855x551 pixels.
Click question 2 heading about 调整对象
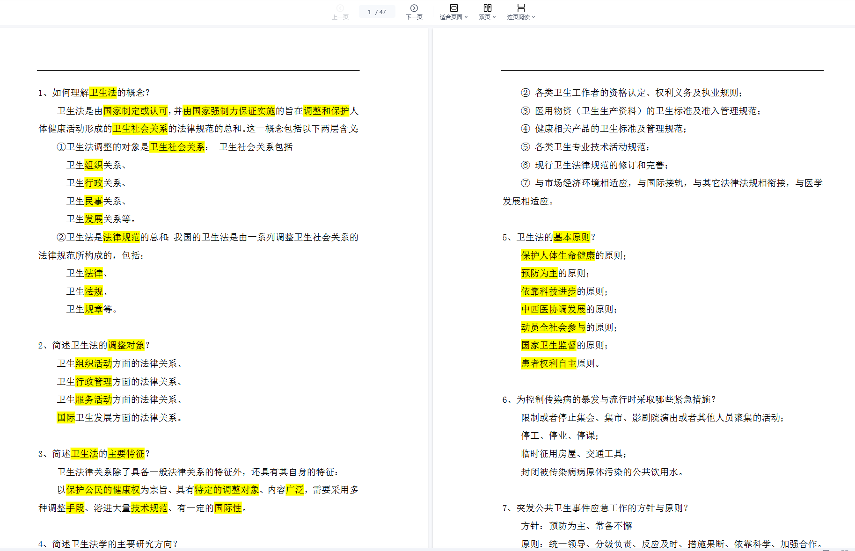coord(94,345)
